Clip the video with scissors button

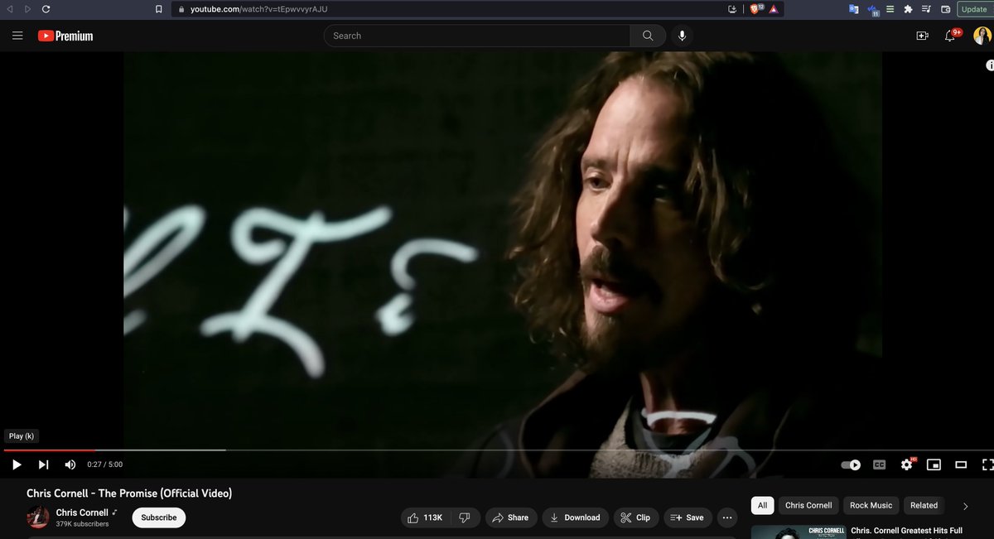pyautogui.click(x=635, y=517)
